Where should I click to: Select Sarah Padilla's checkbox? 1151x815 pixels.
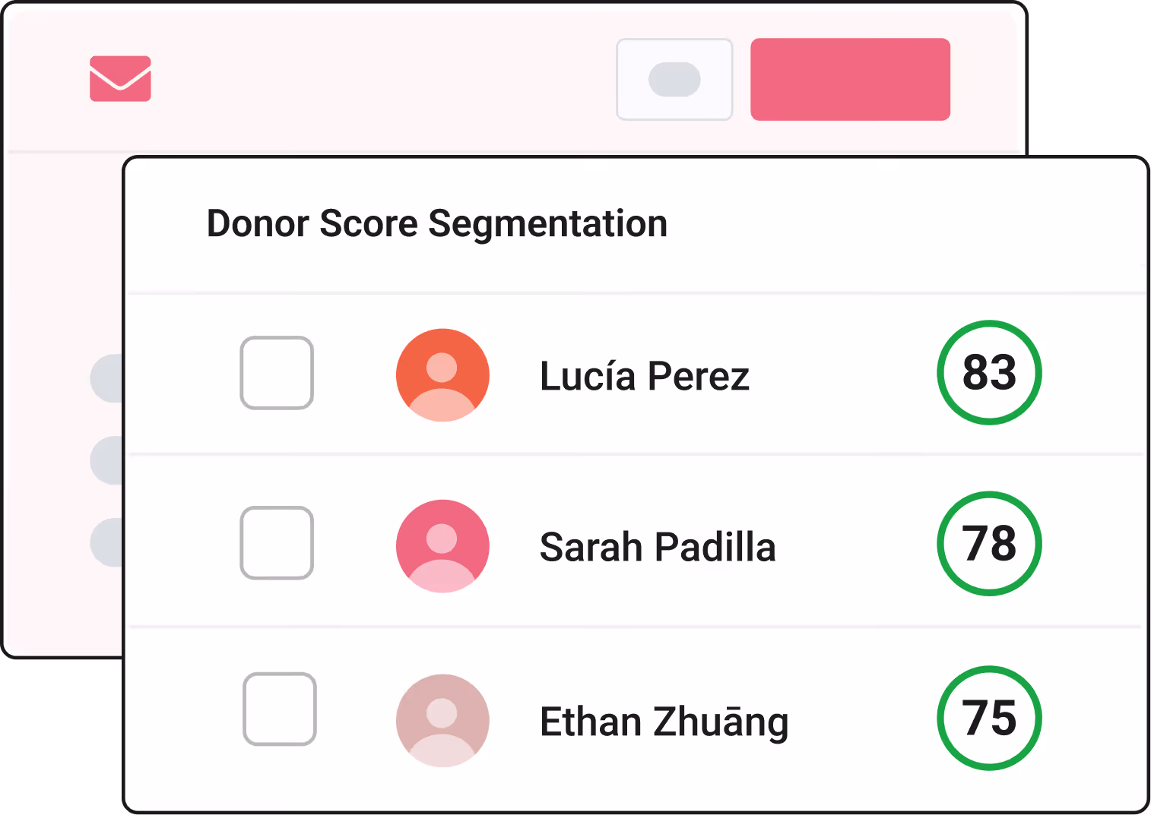277,543
